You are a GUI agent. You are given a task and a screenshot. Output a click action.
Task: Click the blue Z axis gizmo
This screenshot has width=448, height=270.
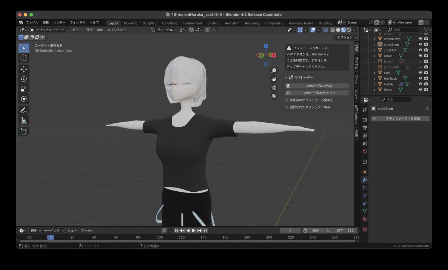(266, 46)
